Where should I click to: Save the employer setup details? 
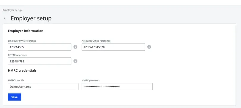15,97
